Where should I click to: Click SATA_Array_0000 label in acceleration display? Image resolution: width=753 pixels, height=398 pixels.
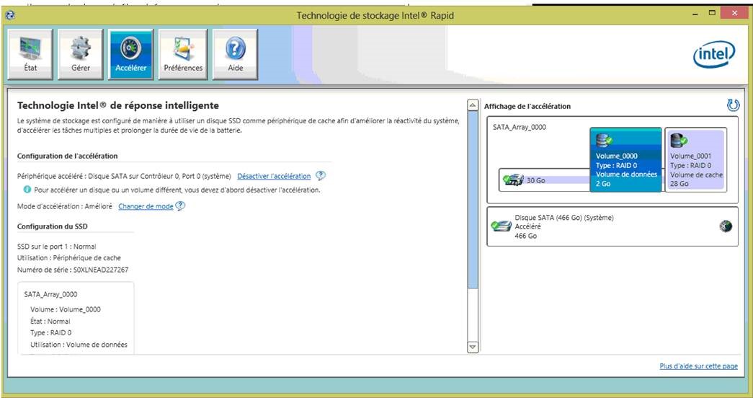coord(519,128)
